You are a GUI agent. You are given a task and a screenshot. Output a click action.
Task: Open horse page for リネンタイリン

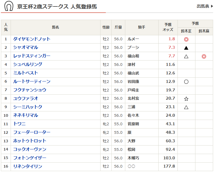(28, 166)
